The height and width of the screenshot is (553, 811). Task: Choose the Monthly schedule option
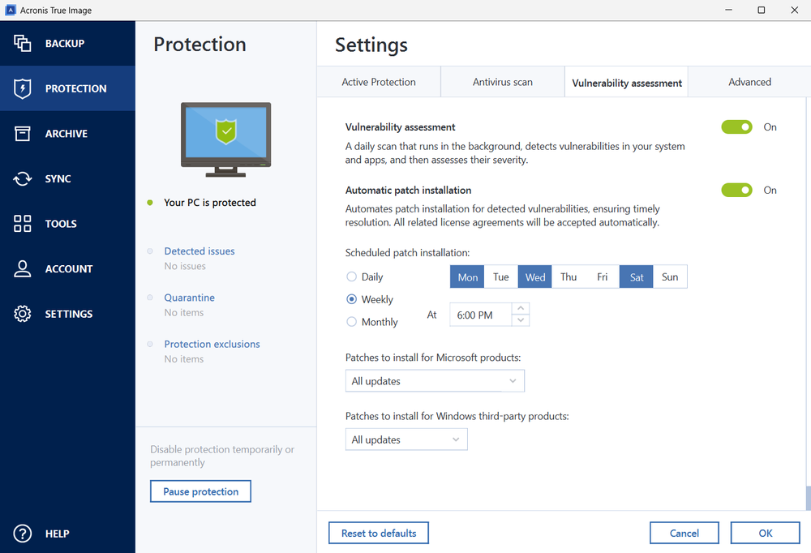[352, 322]
